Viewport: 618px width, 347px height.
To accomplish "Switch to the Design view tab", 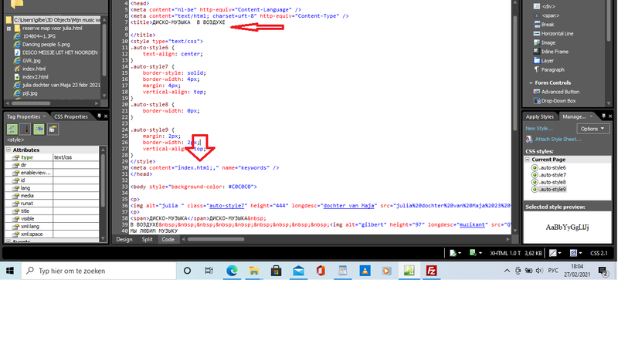I will click(x=124, y=240).
